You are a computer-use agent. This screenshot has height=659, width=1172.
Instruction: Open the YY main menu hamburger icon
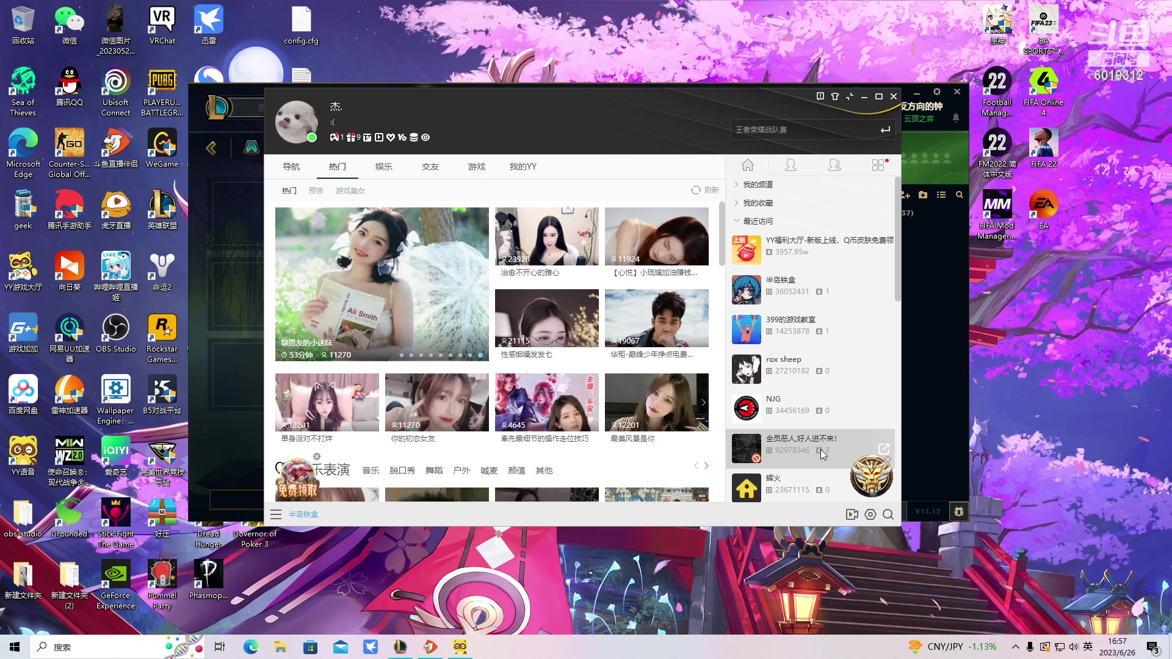[276, 514]
